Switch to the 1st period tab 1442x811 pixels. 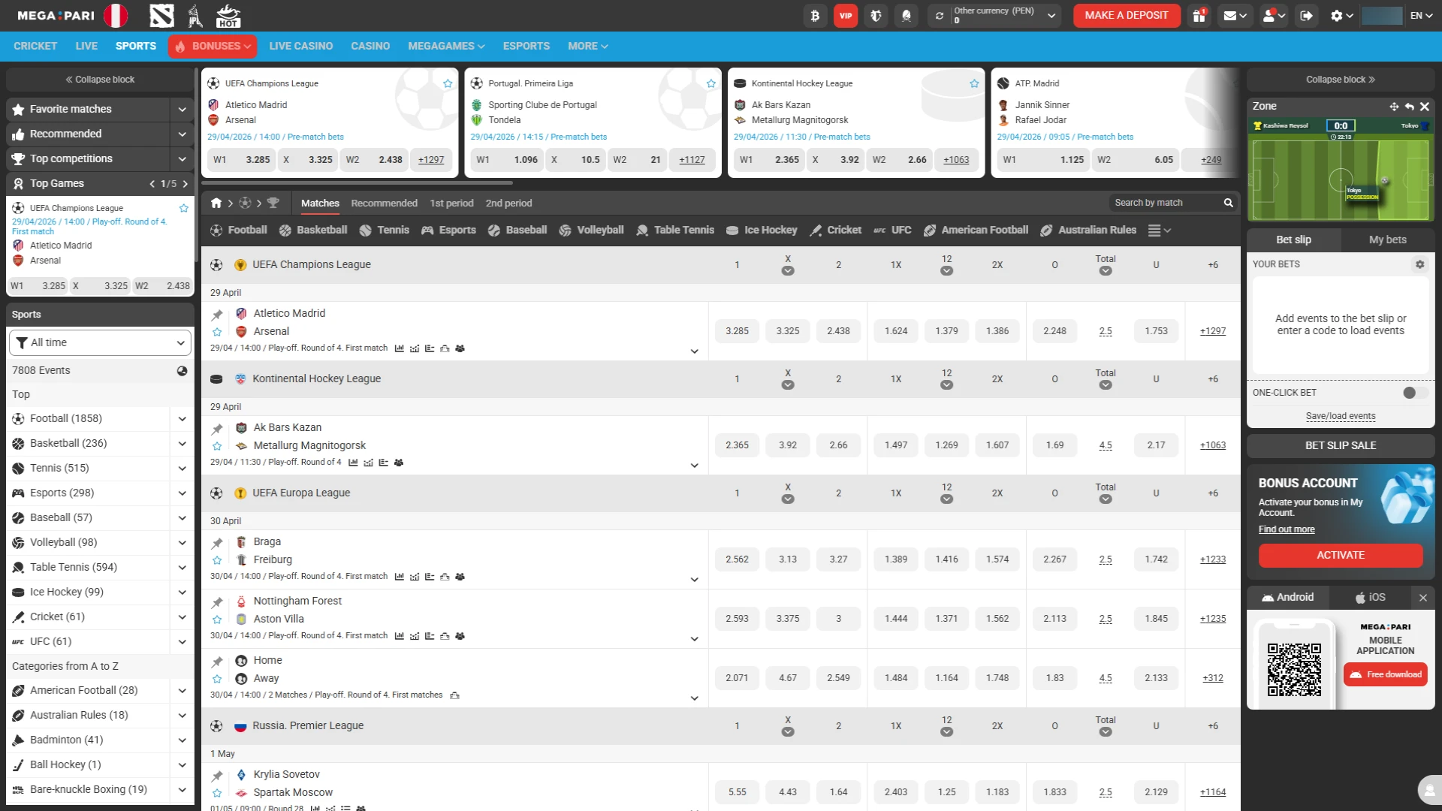point(451,204)
